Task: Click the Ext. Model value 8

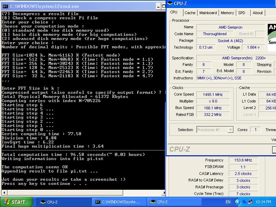Action: tap(244, 71)
